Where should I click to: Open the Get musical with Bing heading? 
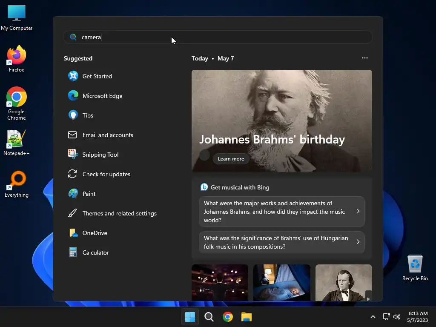coord(240,187)
